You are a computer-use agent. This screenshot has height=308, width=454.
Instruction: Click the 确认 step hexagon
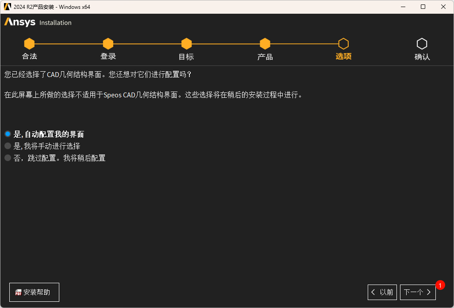pyautogui.click(x=422, y=44)
